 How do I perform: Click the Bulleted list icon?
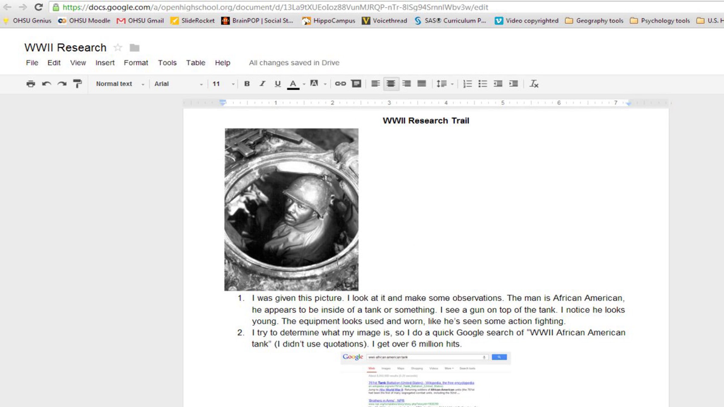(483, 84)
